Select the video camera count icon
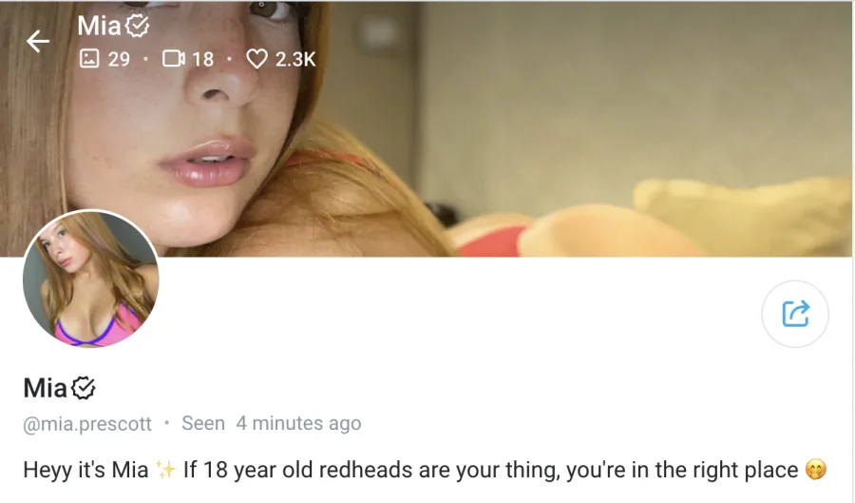This screenshot has width=855, height=503. (x=174, y=58)
